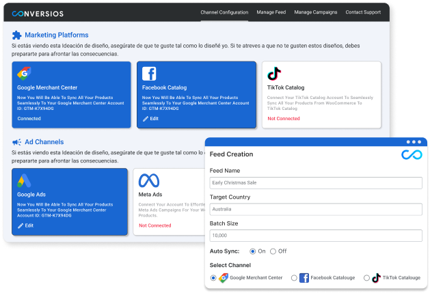430x293 pixels.
Task: Focus the Target Country field
Action: pyautogui.click(x=316, y=210)
